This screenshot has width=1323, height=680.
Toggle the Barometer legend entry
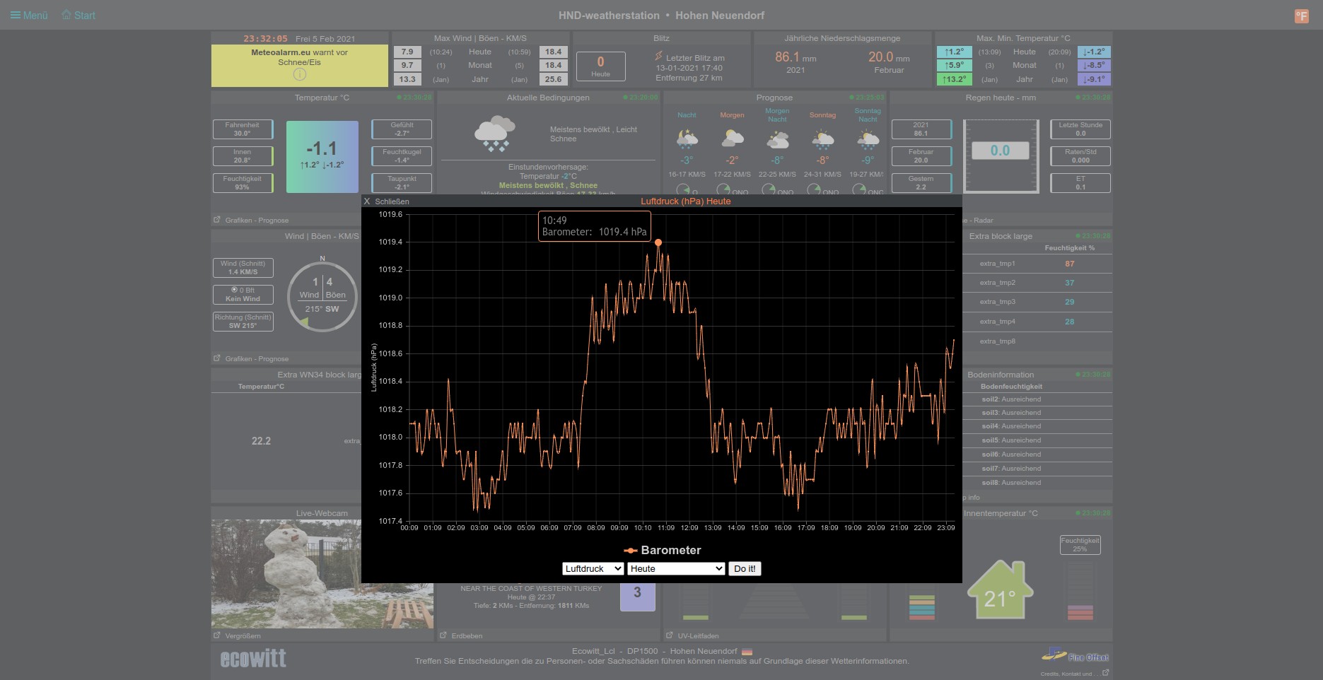[x=662, y=550]
